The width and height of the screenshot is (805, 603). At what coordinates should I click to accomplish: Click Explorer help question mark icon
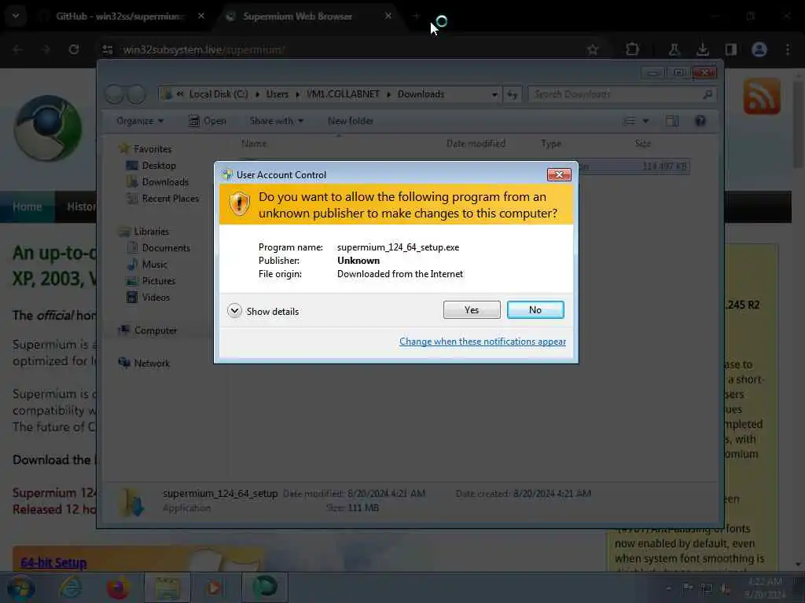(700, 121)
